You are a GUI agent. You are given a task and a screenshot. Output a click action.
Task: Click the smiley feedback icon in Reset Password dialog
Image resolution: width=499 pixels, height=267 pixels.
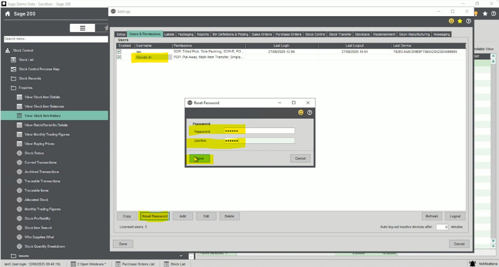point(301,113)
